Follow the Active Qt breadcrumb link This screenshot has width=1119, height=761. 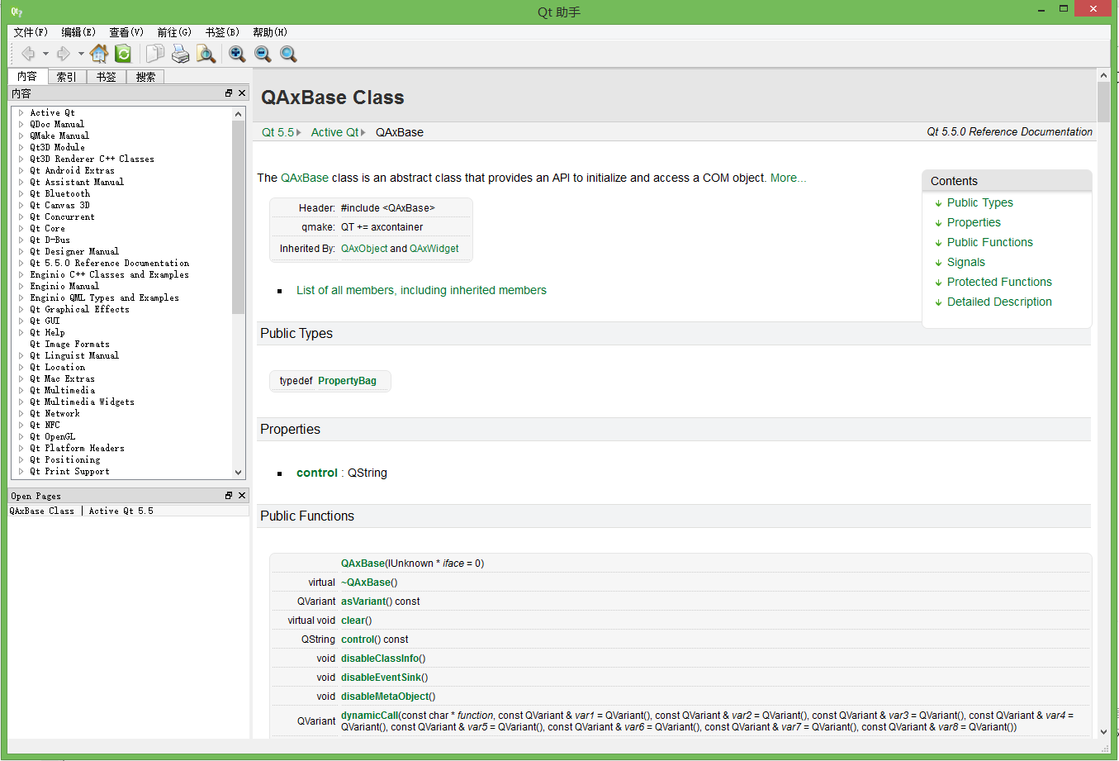click(335, 132)
